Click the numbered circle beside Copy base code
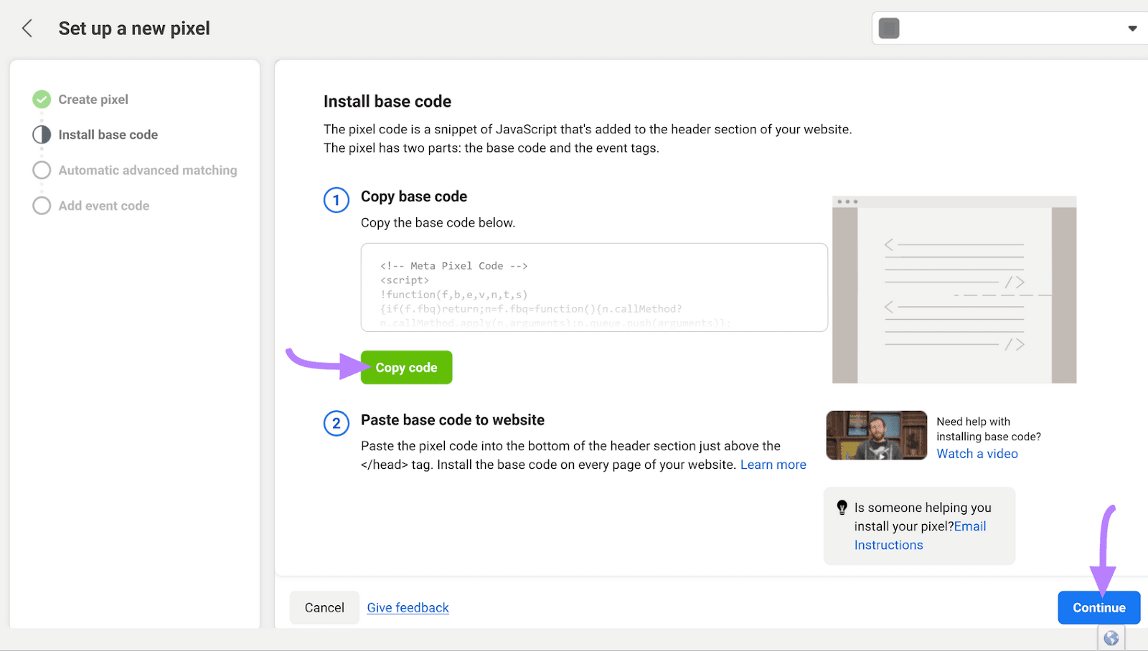 337,200
